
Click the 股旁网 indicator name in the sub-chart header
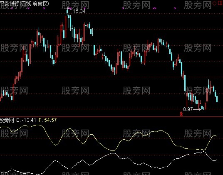[7, 120]
